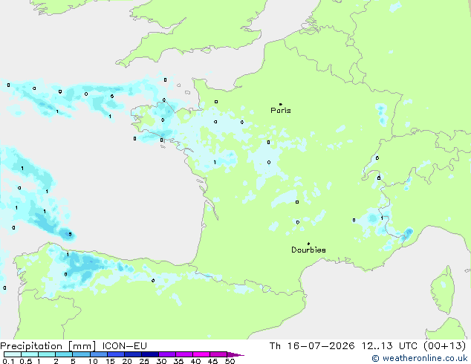Click the legend label '40'
The height and width of the screenshot is (364, 471).
click(x=195, y=361)
